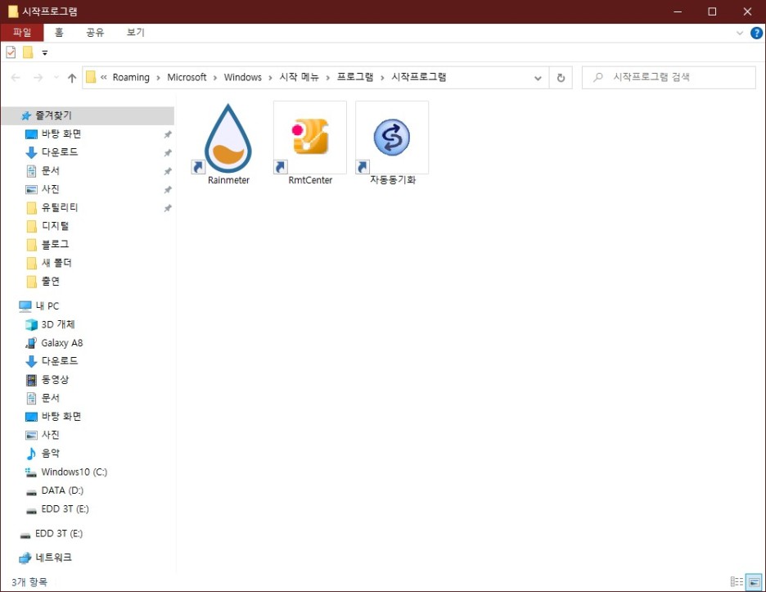Open the Help question mark icon
The height and width of the screenshot is (592, 766).
(756, 34)
